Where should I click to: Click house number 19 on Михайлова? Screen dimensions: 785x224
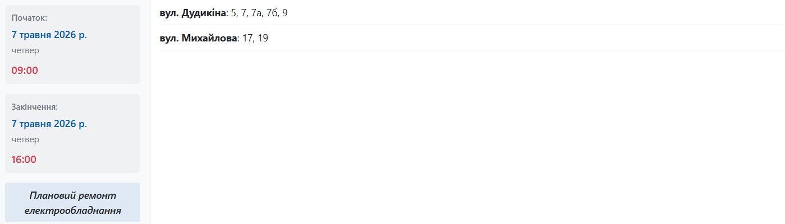tap(264, 38)
